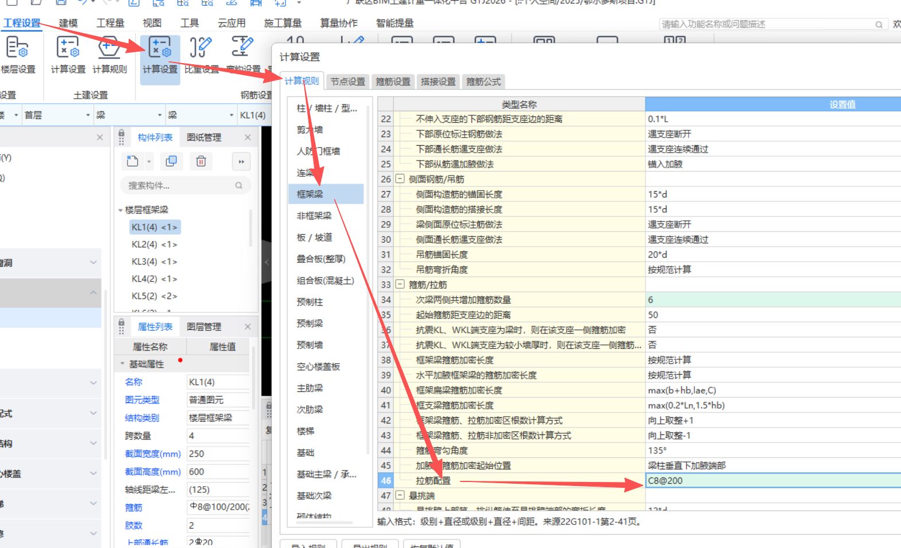The image size is (901, 548).
Task: Click the 吊筋锚固长度 value 20*d
Action: pyautogui.click(x=773, y=254)
